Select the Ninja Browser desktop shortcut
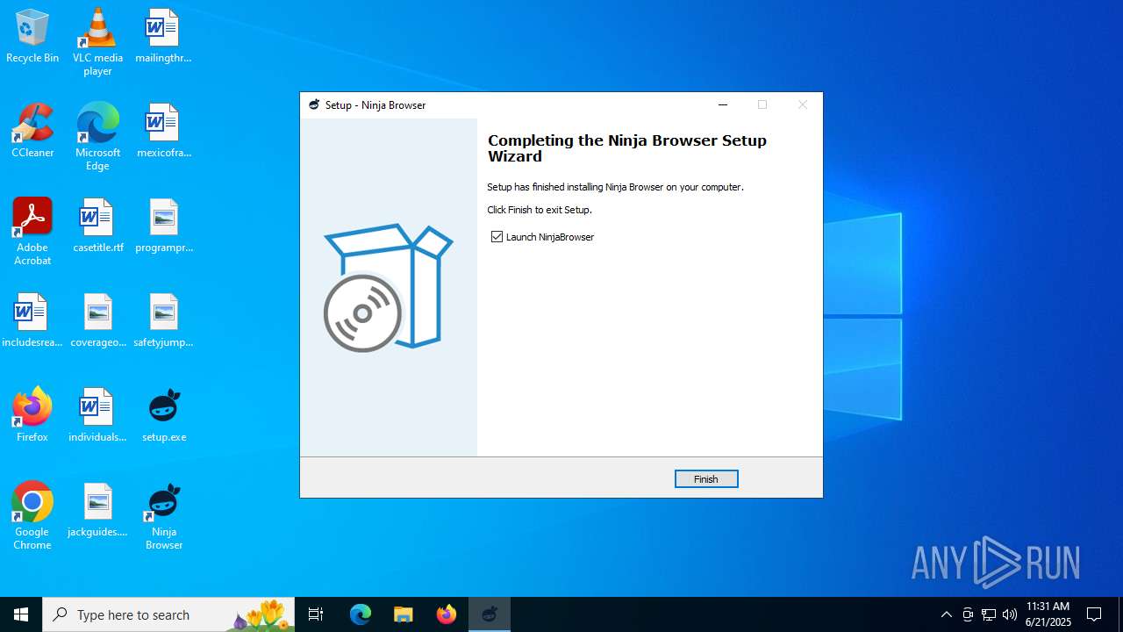1123x632 pixels. click(163, 515)
